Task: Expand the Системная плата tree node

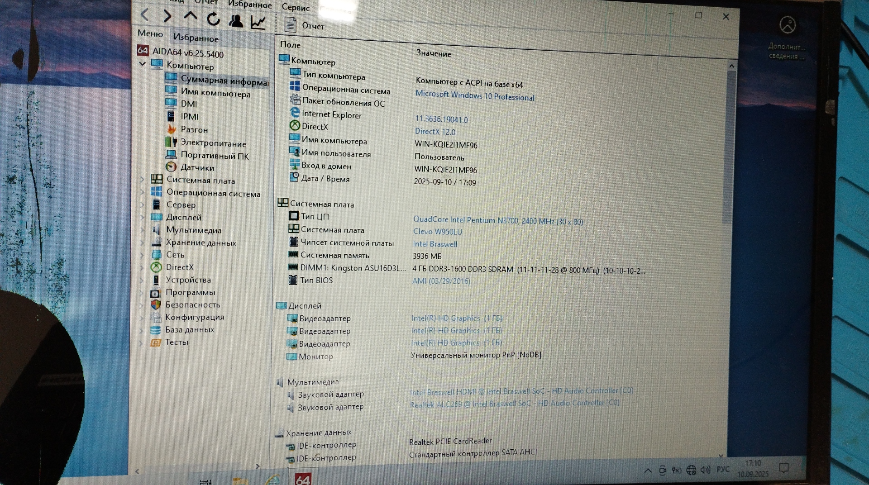Action: [x=142, y=180]
